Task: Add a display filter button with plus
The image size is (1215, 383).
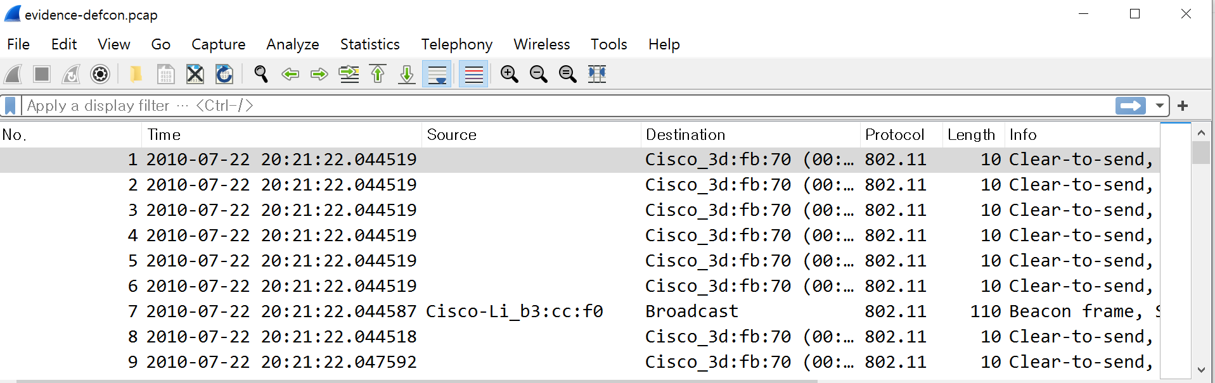Action: pyautogui.click(x=1183, y=106)
